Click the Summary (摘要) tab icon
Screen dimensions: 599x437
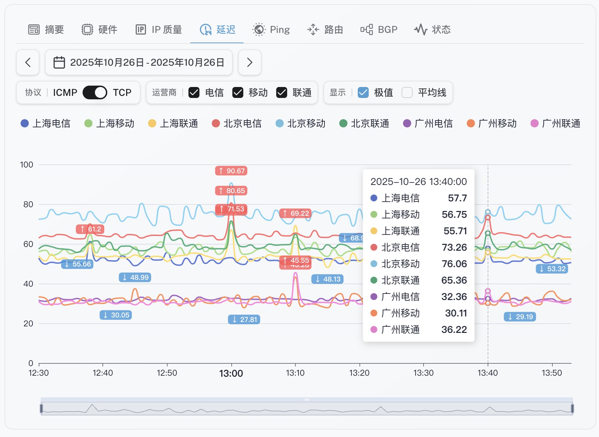[34, 30]
